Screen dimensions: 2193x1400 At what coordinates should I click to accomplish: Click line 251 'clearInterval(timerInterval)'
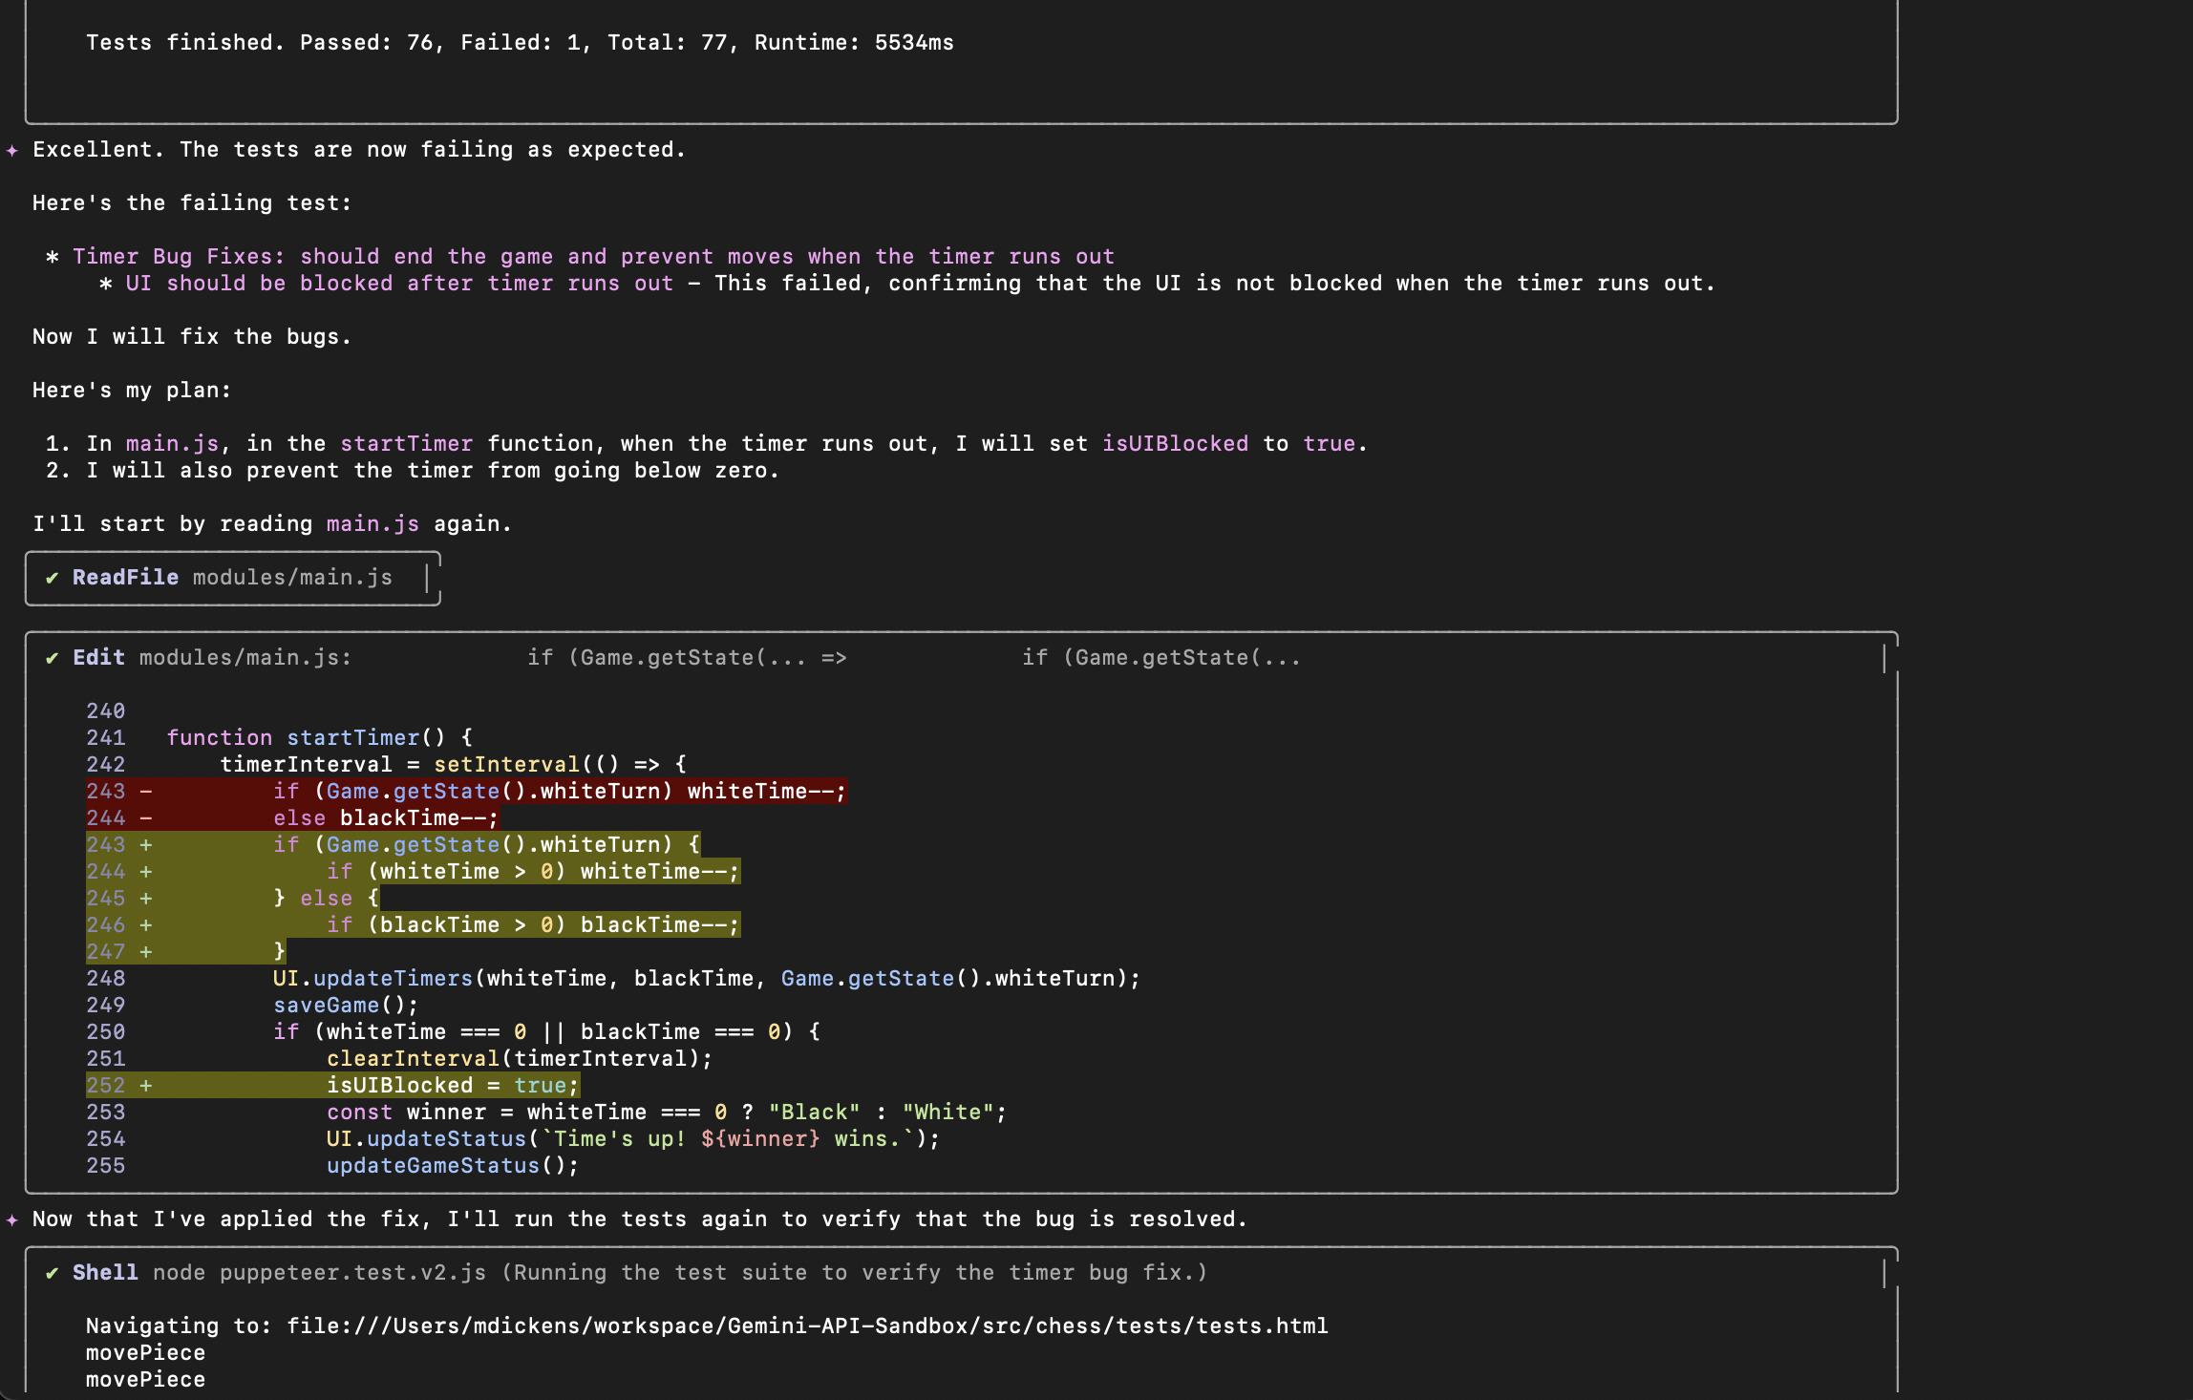click(520, 1059)
